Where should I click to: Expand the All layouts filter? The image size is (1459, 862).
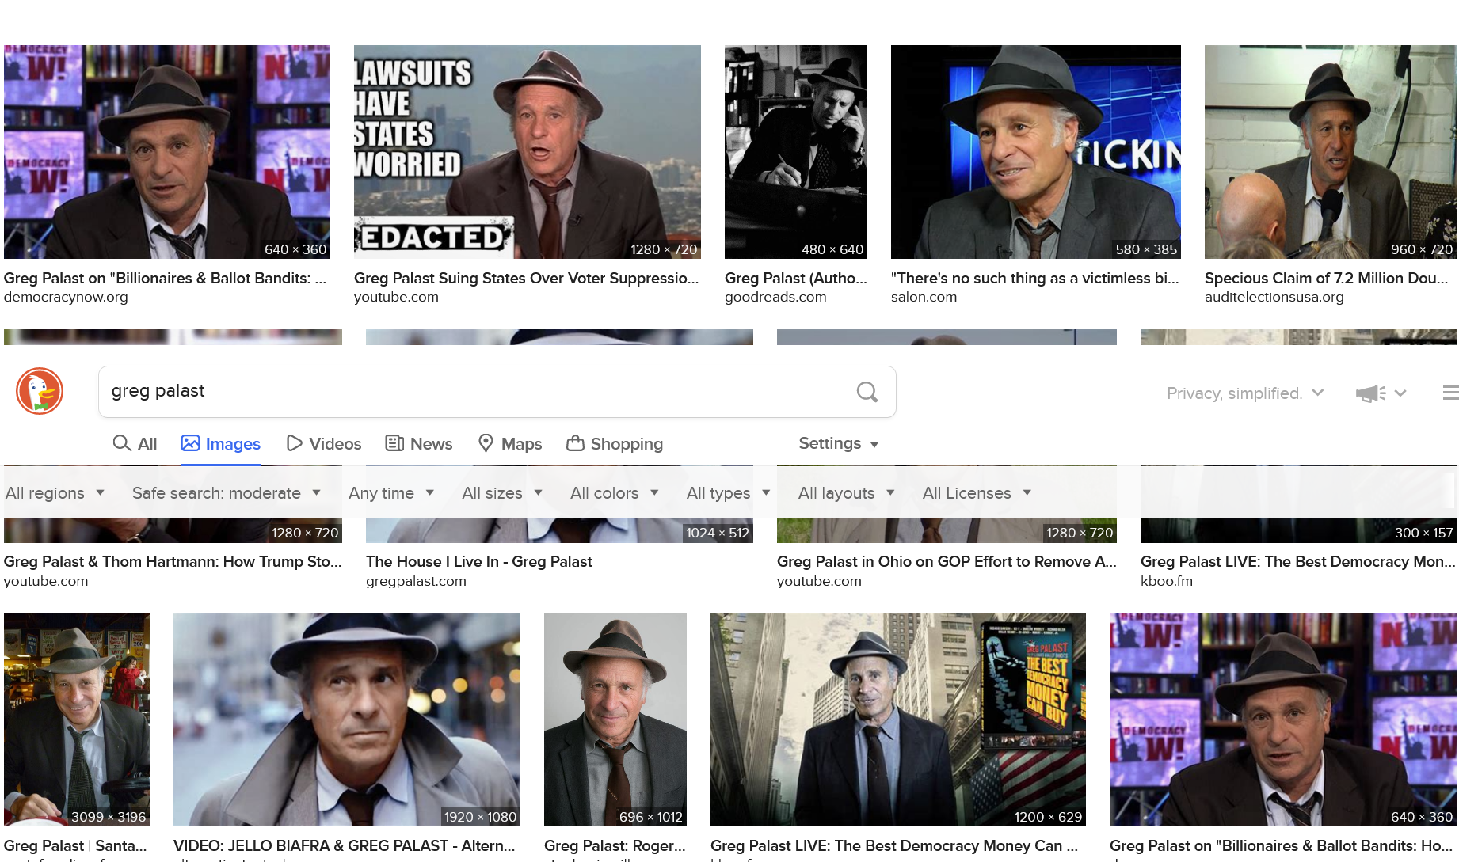coord(846,492)
